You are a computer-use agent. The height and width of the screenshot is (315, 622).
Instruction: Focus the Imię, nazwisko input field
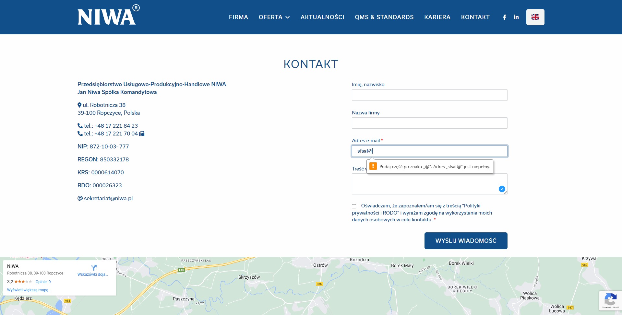[x=429, y=95]
